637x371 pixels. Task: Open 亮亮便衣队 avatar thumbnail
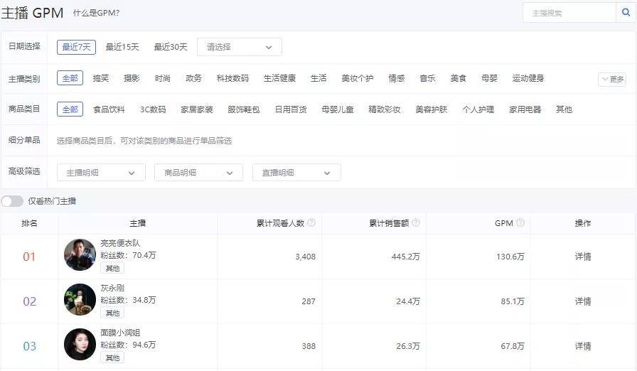coord(80,255)
